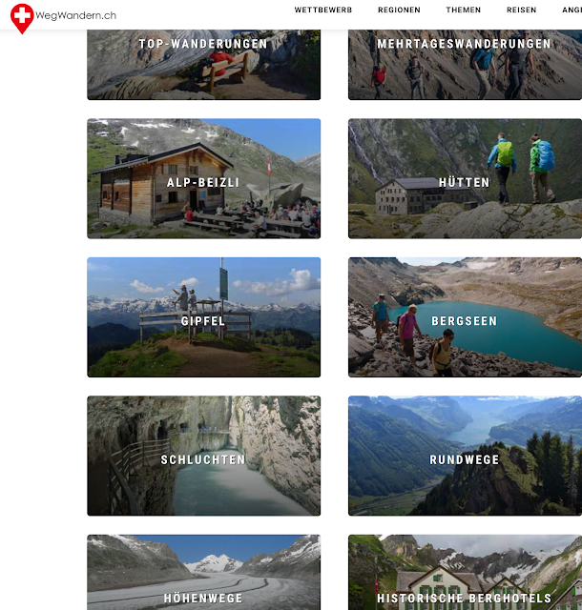
Task: Open the Höhenwege glacier tile
Action: (x=204, y=572)
